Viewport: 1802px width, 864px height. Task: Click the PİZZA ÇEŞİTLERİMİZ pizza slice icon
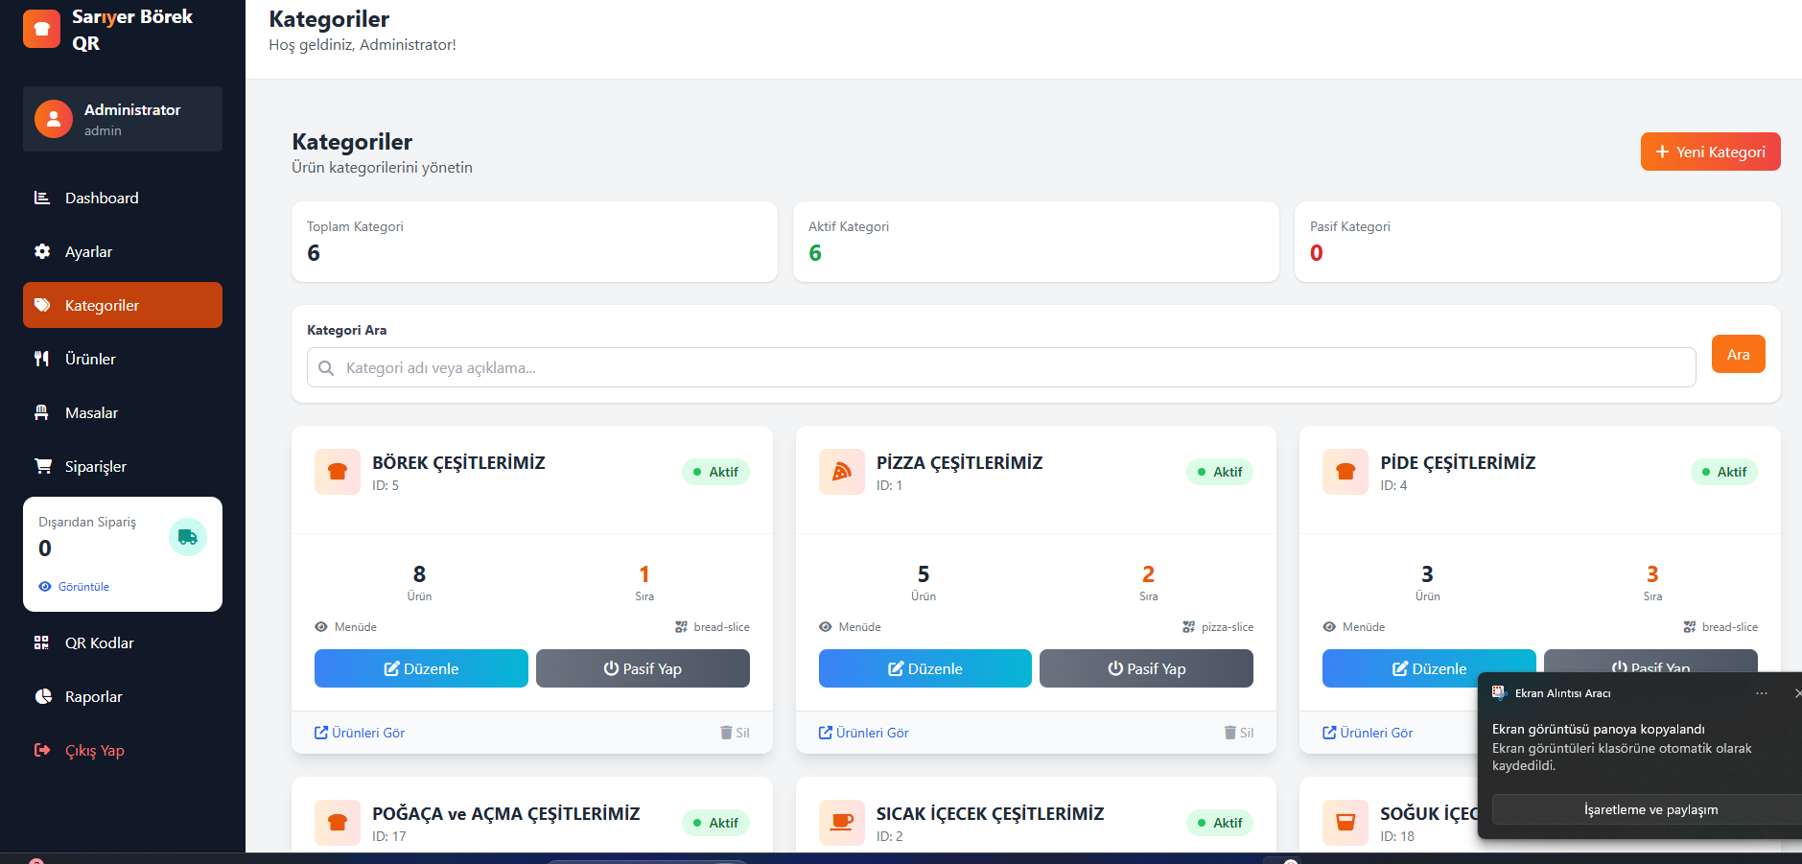pyautogui.click(x=841, y=472)
